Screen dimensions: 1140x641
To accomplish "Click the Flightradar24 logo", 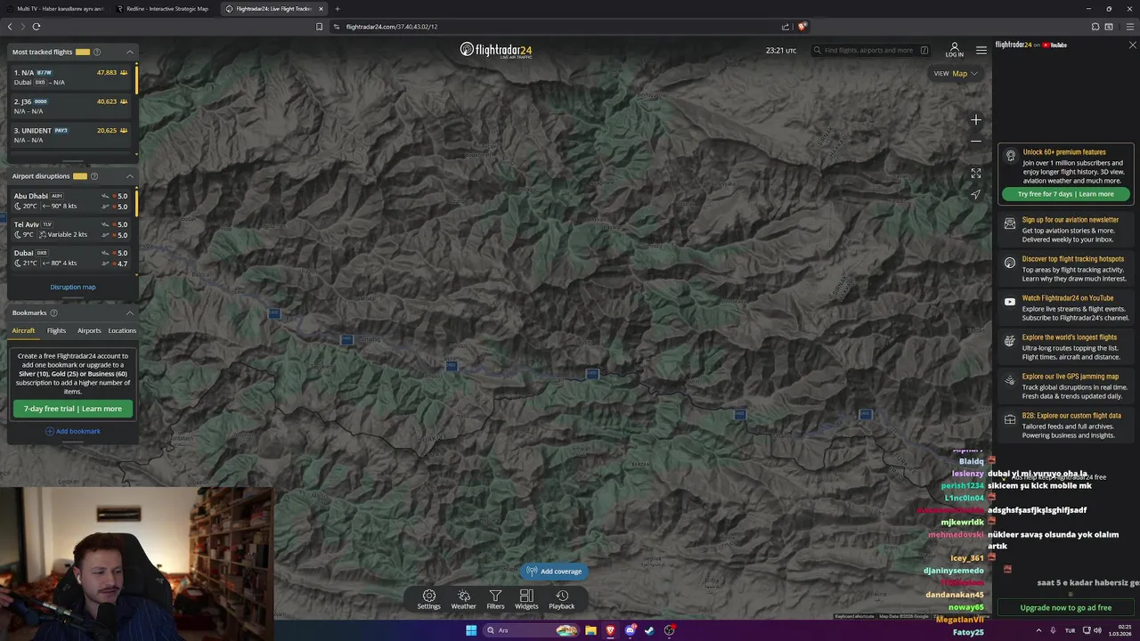I will [496, 50].
